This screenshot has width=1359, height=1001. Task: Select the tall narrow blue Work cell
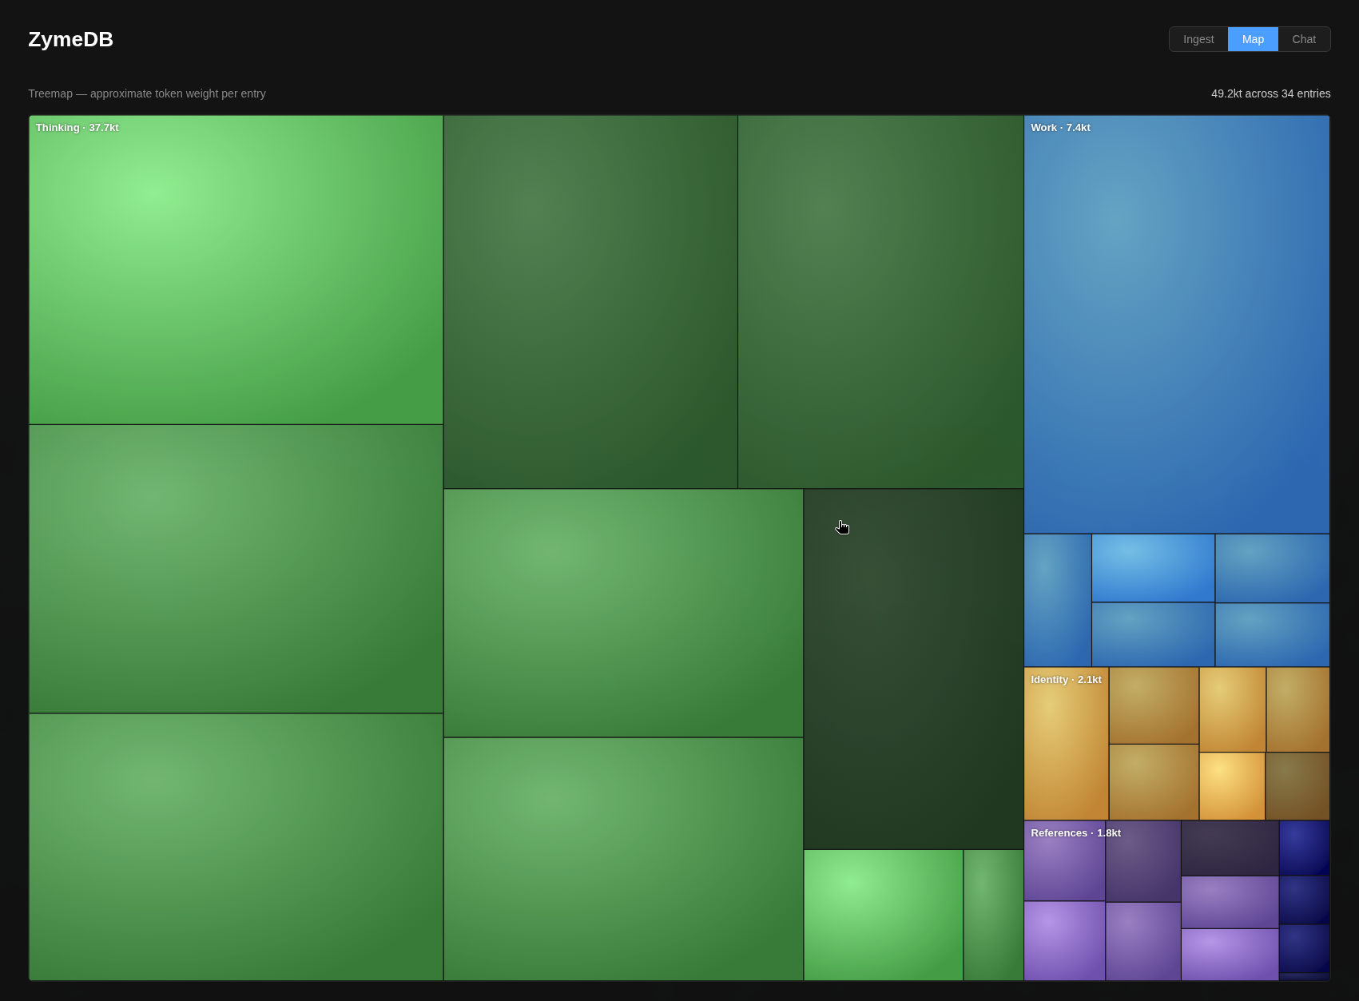coord(1058,600)
